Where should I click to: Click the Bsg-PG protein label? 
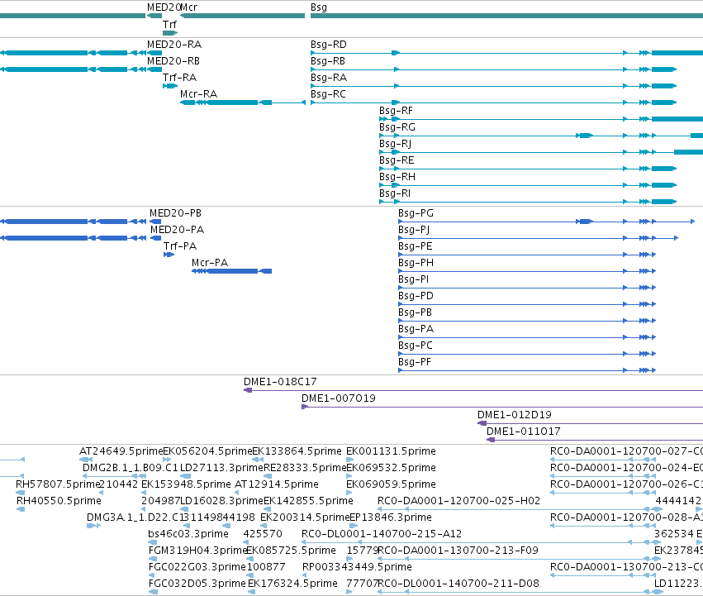click(x=416, y=213)
